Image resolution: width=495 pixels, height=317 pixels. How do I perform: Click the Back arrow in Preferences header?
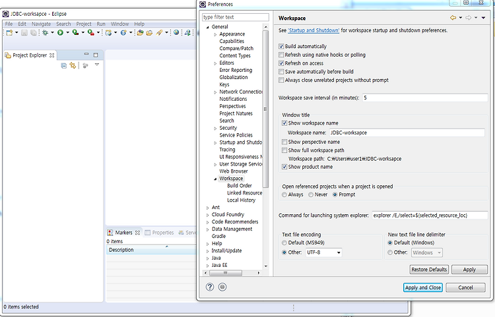click(x=453, y=18)
